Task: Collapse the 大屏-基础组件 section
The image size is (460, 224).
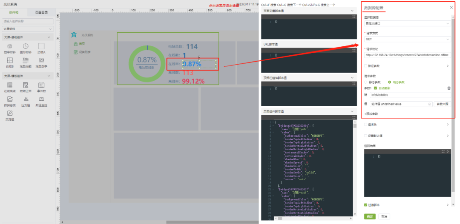Action: point(49,37)
